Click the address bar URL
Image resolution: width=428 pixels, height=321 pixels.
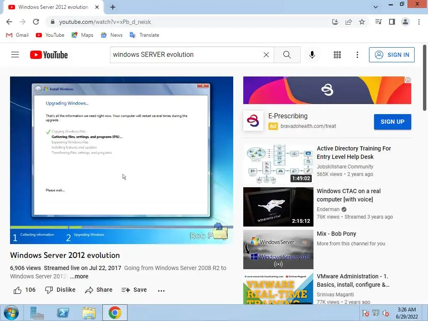[105, 22]
